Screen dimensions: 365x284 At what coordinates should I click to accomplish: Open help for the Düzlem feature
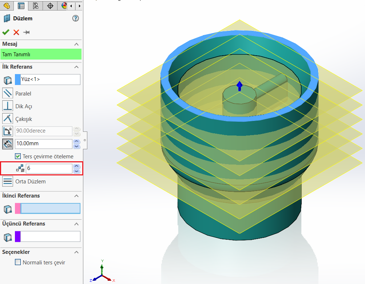76,19
